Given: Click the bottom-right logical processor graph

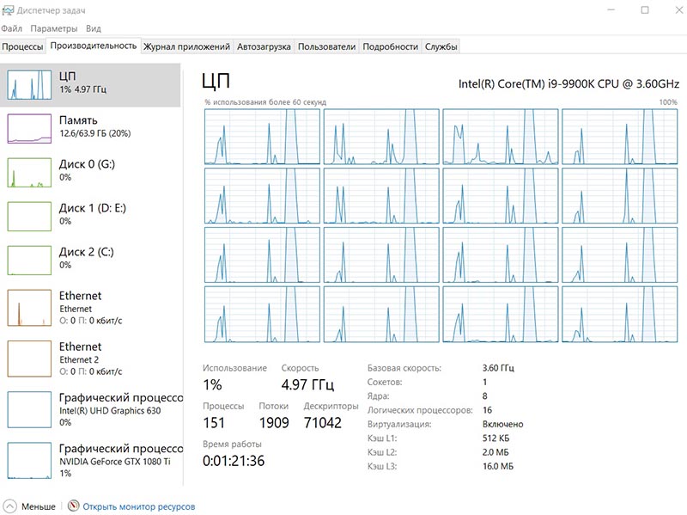Looking at the screenshot, I should [620, 314].
